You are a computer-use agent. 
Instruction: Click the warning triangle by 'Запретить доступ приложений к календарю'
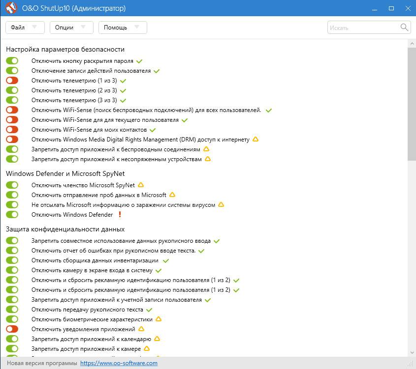coord(157,339)
